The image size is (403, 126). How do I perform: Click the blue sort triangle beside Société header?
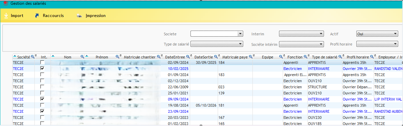pyautogui.click(x=15, y=56)
